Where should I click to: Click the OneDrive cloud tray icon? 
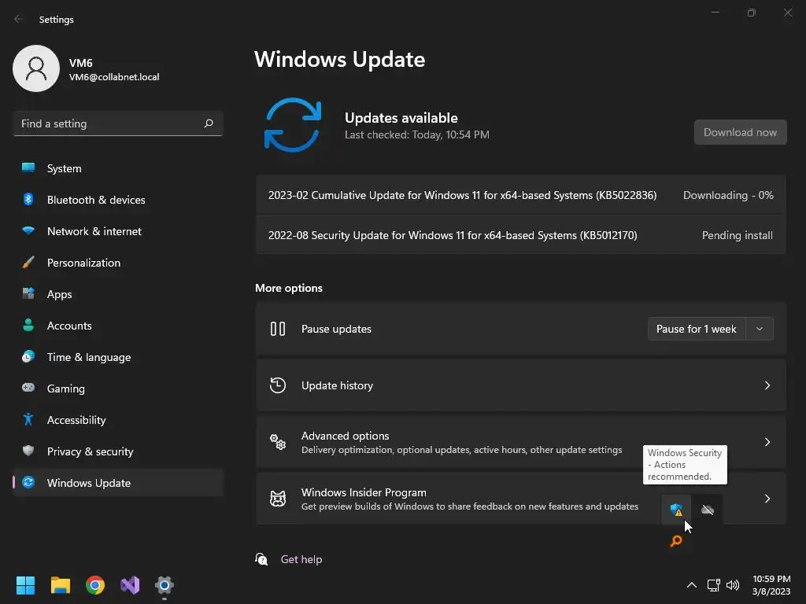click(x=708, y=510)
